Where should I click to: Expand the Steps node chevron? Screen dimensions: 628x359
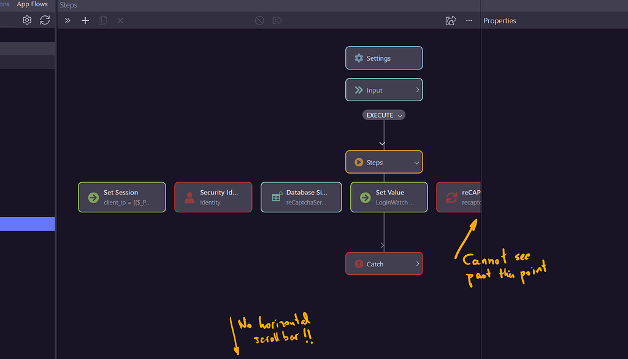pos(416,162)
